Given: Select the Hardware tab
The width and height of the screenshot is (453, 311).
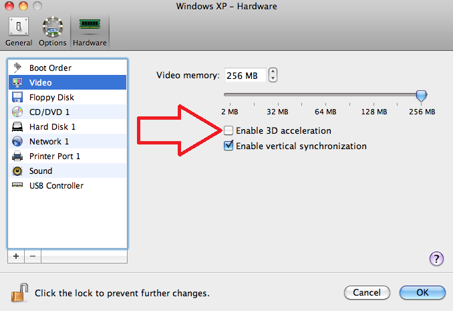Looking at the screenshot, I should coord(90,31).
